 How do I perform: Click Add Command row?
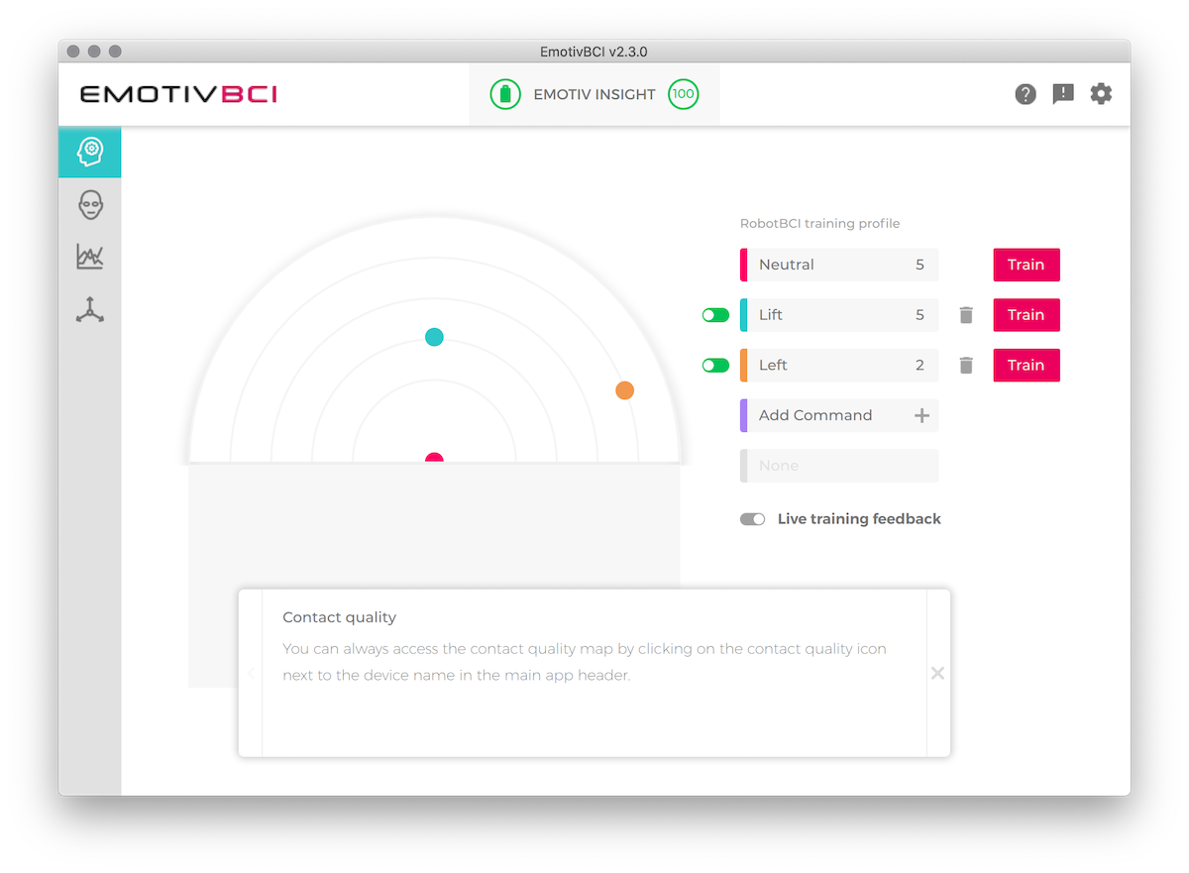[839, 415]
